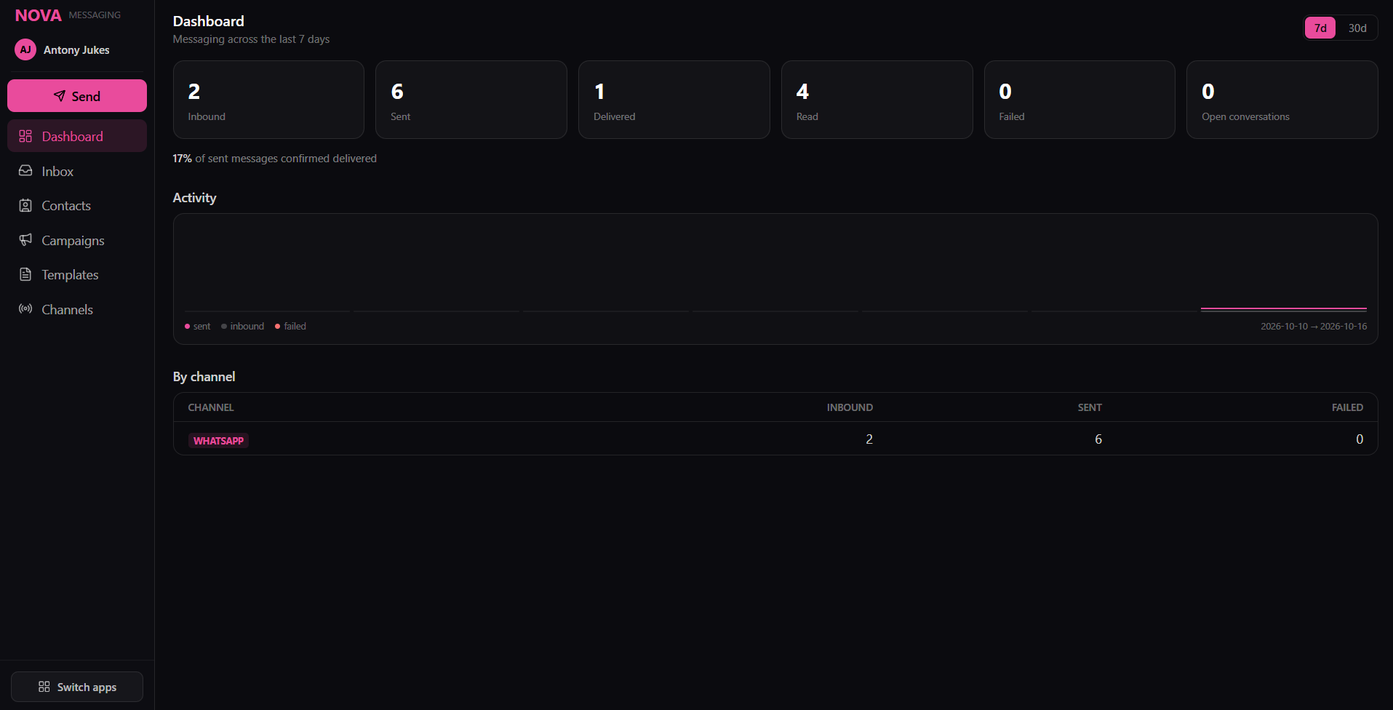Click the Templates document icon
This screenshot has width=1393, height=710.
pyautogui.click(x=25, y=274)
